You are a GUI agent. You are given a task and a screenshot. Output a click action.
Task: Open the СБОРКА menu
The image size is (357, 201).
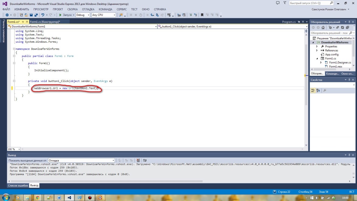(72, 9)
